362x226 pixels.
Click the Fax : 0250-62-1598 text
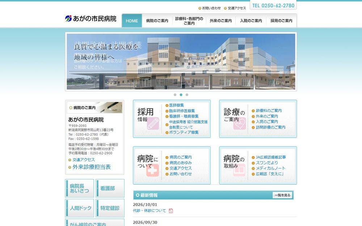pos(84,139)
